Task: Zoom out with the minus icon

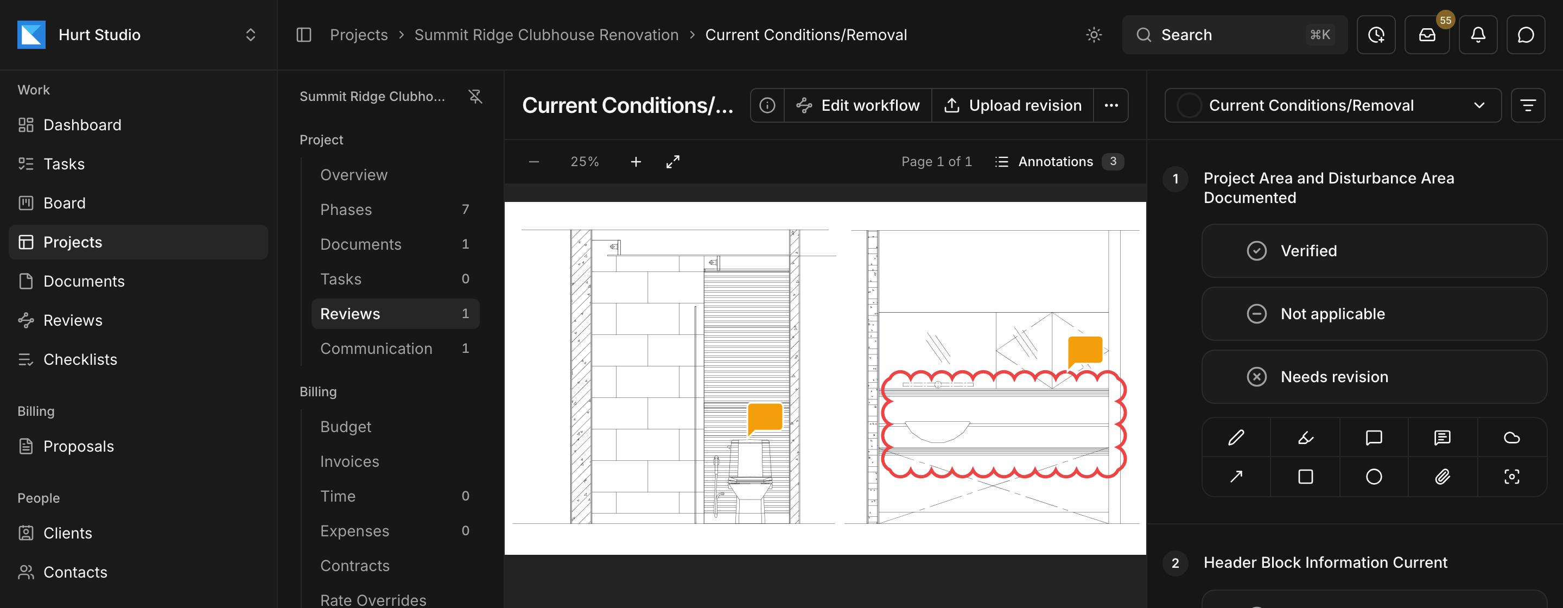Action: click(534, 161)
